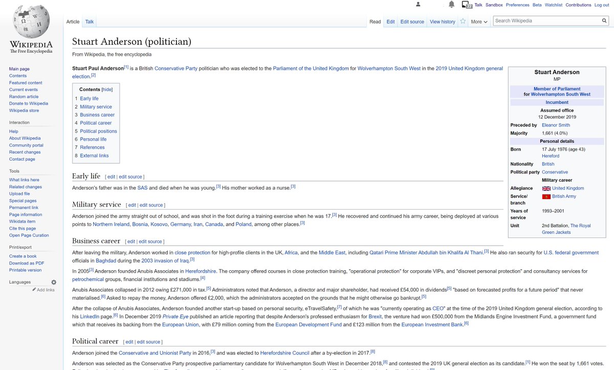Open the Watchlist link
This screenshot has height=370, width=614.
[554, 5]
